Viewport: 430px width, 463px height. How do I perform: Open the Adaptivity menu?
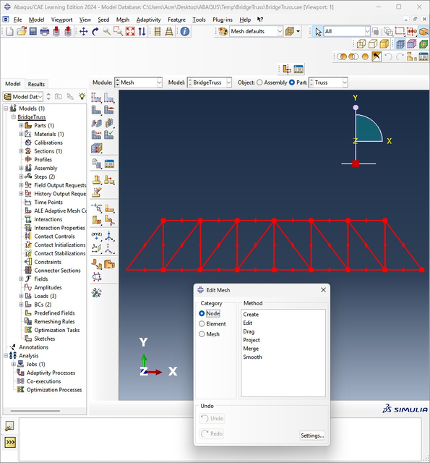point(148,20)
